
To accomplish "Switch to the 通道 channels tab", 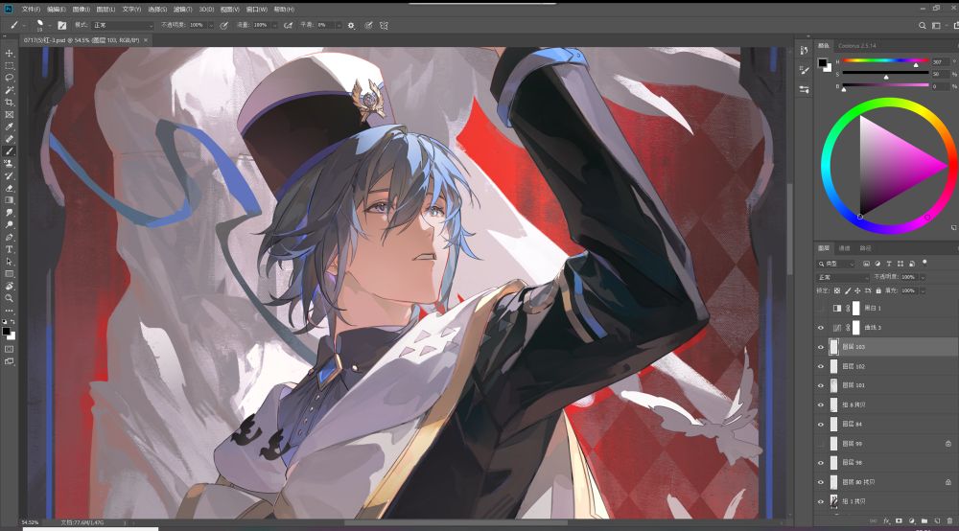I will tap(845, 248).
